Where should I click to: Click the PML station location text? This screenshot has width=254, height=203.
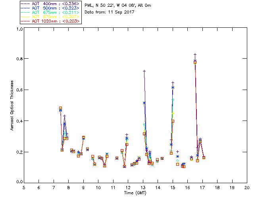coord(118,6)
